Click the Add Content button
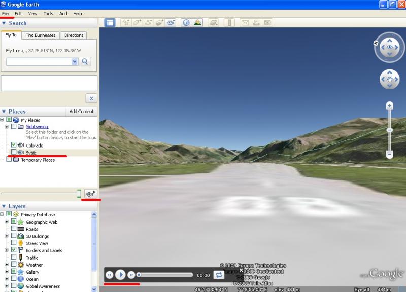This screenshot has height=292, width=406. coord(81,112)
